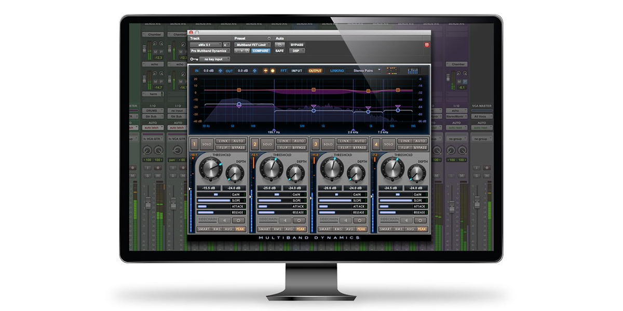The image size is (623, 311).
Task: Click the red target button in plug-in header
Action: click(427, 45)
